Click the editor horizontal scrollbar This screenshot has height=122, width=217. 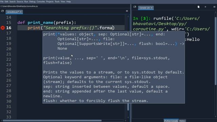(x=52, y=121)
